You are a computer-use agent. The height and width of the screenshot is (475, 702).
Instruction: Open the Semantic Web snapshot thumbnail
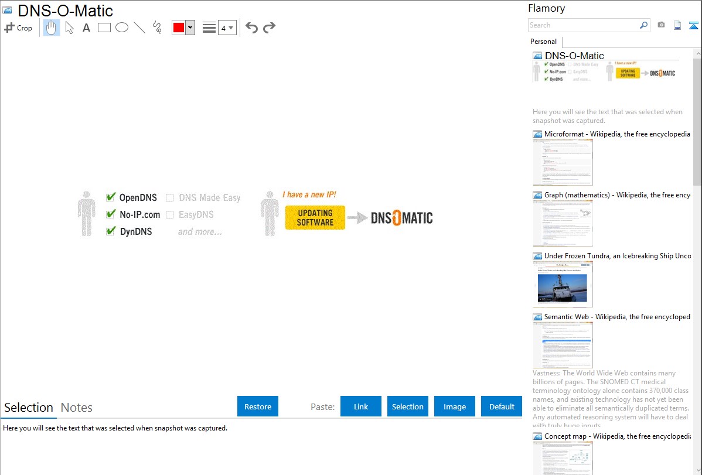click(x=563, y=345)
